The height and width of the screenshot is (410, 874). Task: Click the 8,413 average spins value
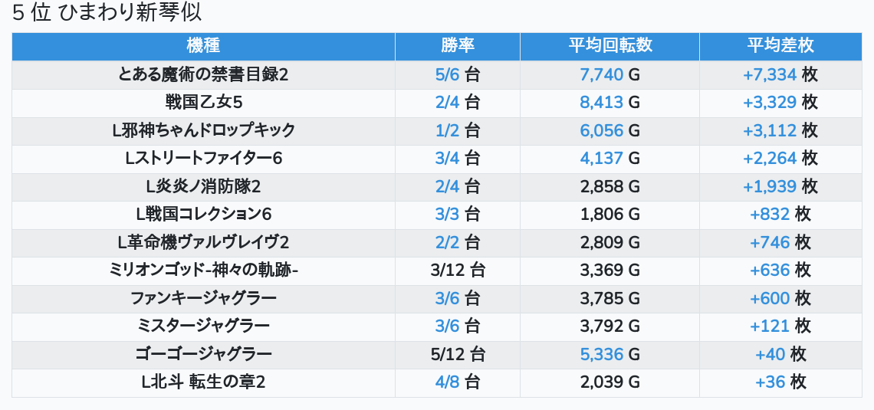click(x=601, y=103)
